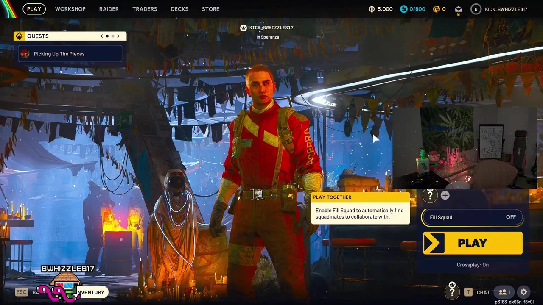543x305 pixels.
Task: Open the settings gear icon
Action: click(x=524, y=292)
